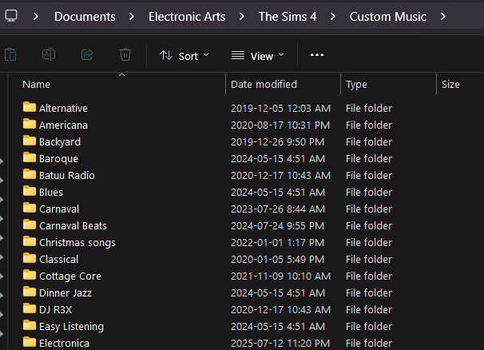Click the Electronica folder icon
This screenshot has width=484, height=350.
(x=30, y=343)
